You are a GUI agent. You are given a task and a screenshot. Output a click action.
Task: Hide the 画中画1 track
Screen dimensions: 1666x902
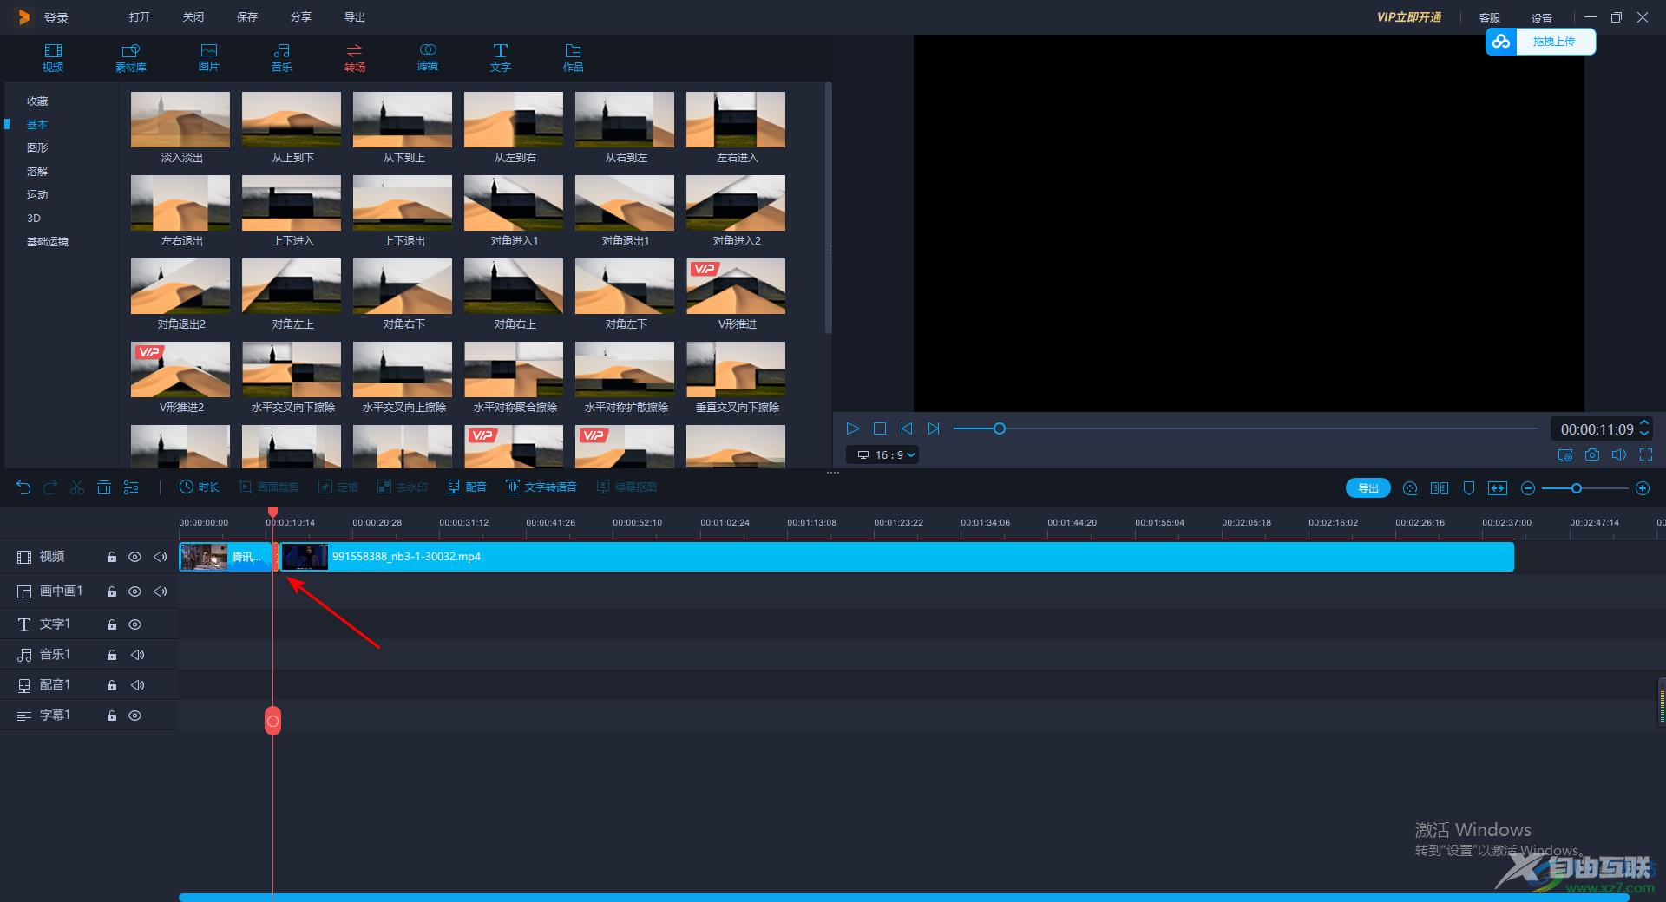[x=135, y=592]
